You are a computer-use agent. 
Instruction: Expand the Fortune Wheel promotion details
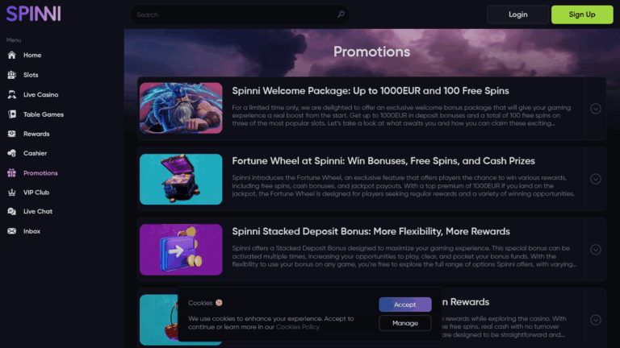click(596, 179)
